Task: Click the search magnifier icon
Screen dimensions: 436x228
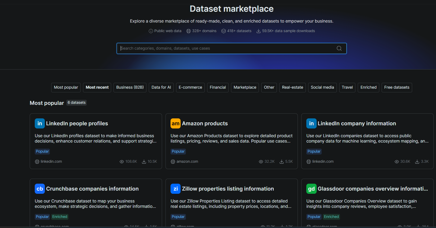Action: click(x=339, y=48)
